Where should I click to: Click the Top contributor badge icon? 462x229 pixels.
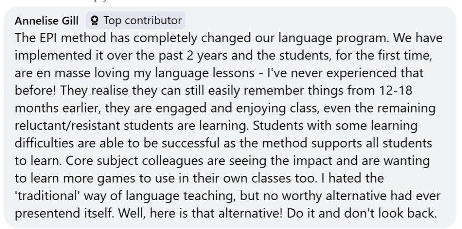coord(94,21)
